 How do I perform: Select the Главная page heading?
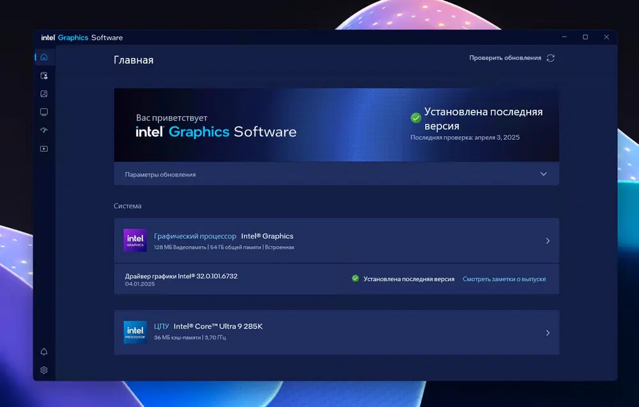tap(134, 60)
